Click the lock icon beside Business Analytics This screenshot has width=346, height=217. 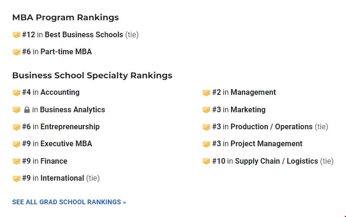coord(27,110)
